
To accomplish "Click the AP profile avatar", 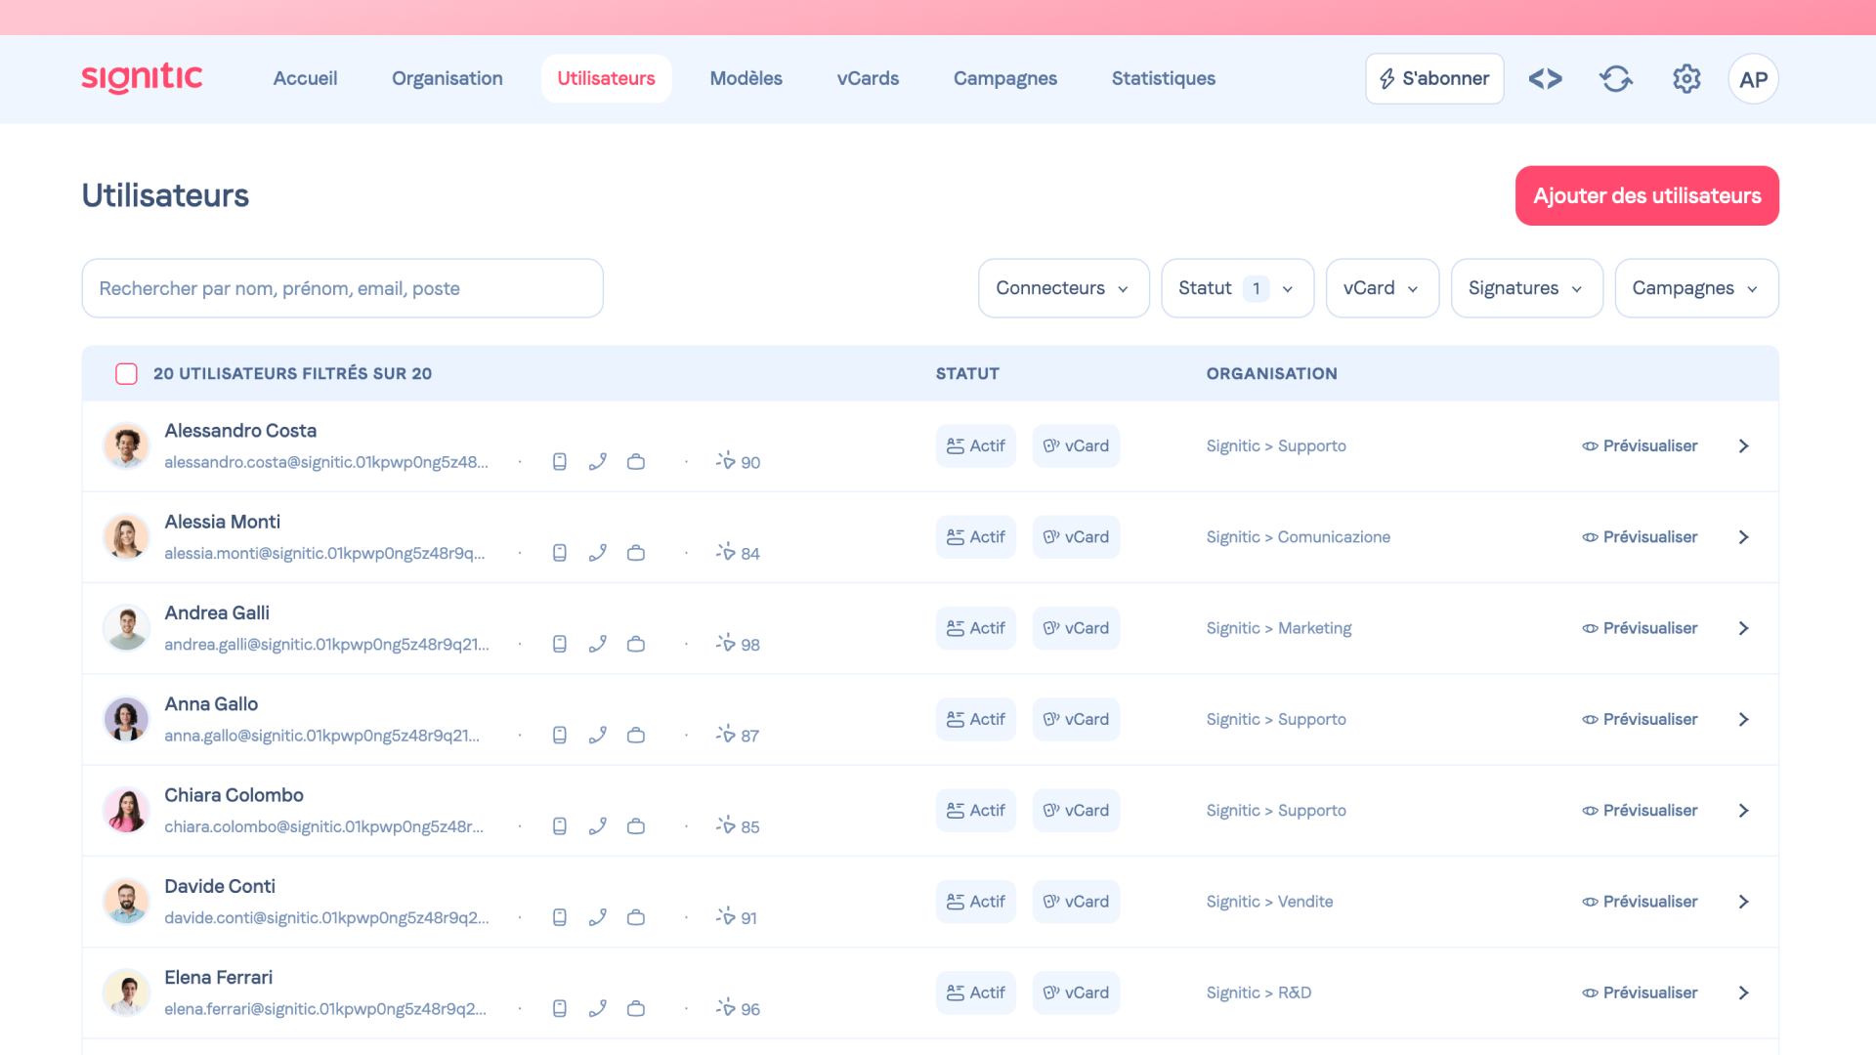I will pyautogui.click(x=1753, y=79).
